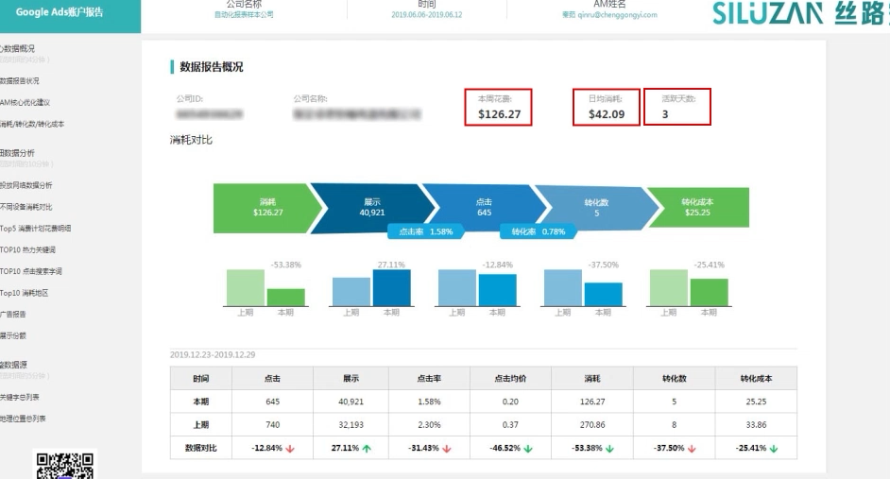The width and height of the screenshot is (890, 479).
Task: Click the 数据报告概况 section heading
Action: [211, 67]
